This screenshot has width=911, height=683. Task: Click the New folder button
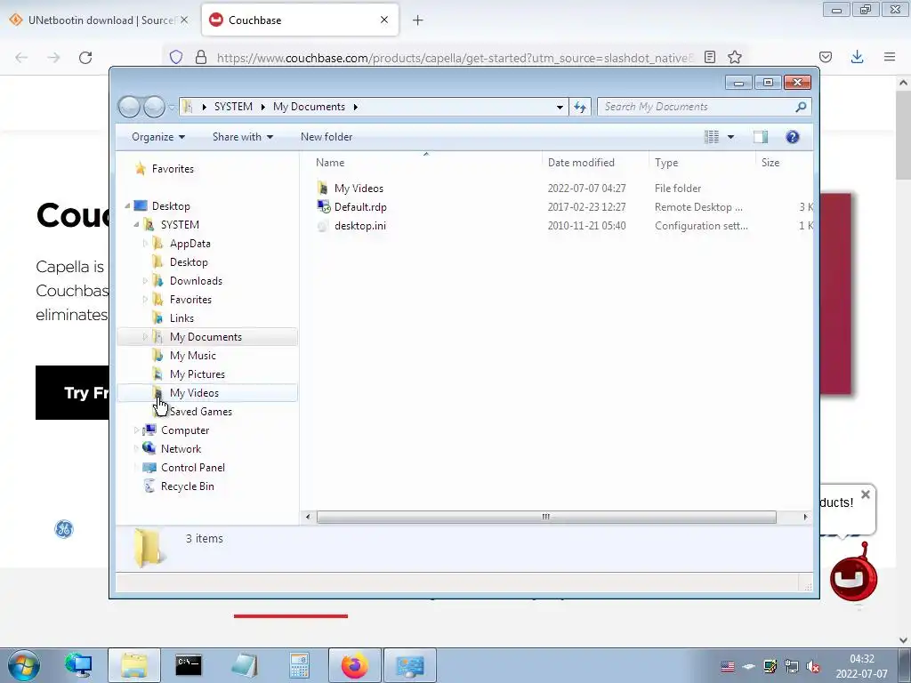tap(327, 137)
